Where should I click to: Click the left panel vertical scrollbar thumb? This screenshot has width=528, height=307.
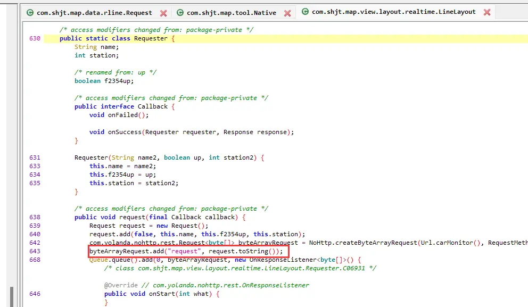[12, 296]
